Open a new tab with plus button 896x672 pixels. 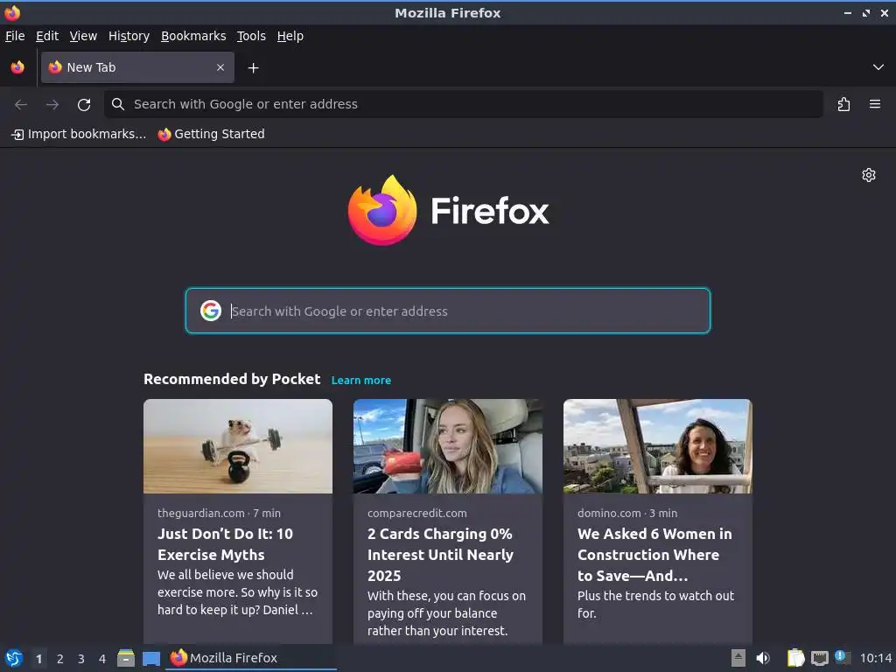pos(253,68)
